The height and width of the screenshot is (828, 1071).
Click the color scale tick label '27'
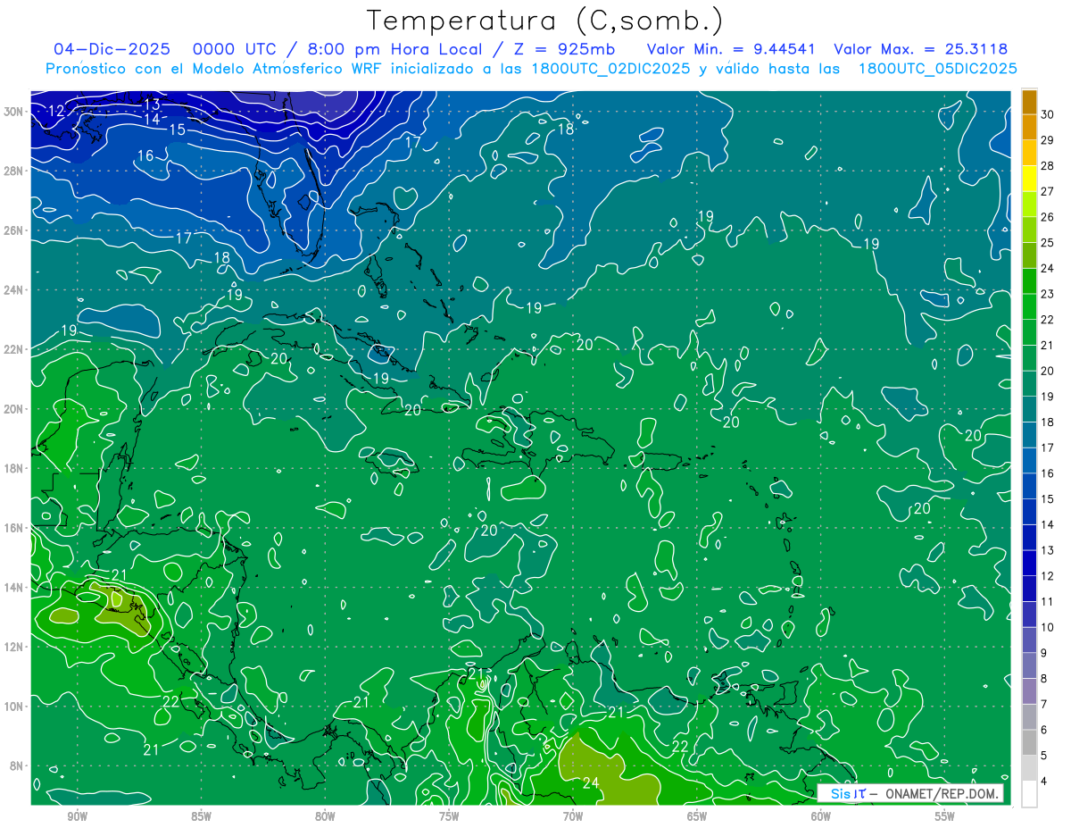[1048, 191]
